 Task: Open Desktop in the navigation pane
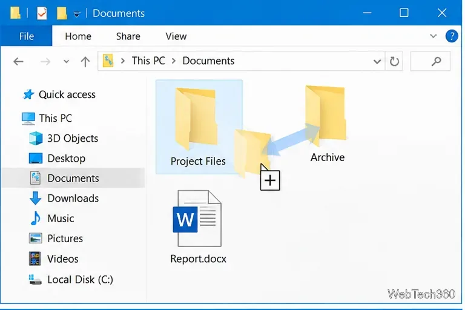pos(67,159)
